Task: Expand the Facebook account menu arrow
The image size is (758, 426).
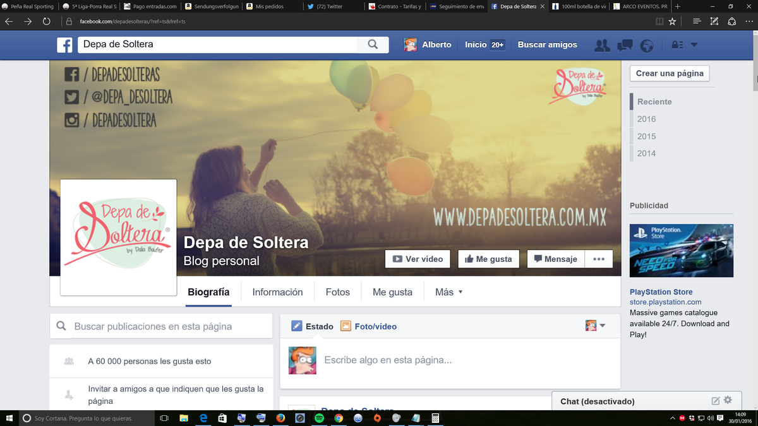Action: click(x=694, y=45)
